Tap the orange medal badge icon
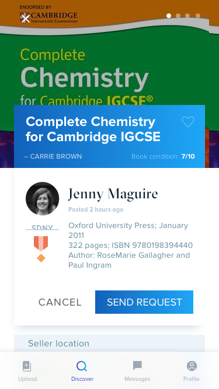 point(41,244)
